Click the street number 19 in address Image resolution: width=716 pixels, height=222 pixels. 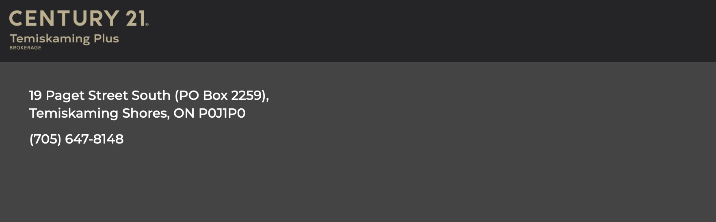[35, 95]
